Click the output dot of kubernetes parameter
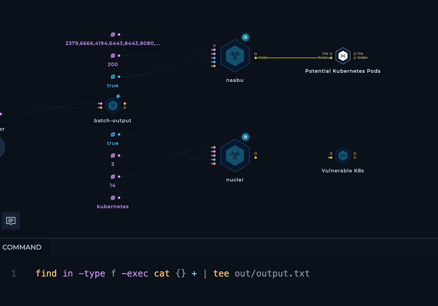Screen dimensions: 438x306 119,198
